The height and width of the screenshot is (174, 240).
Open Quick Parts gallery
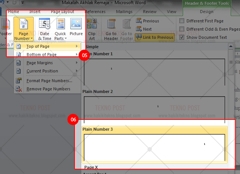[x=60, y=29]
